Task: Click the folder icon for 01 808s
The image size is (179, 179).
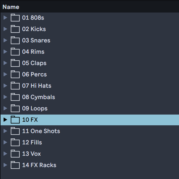Action: (x=15, y=18)
